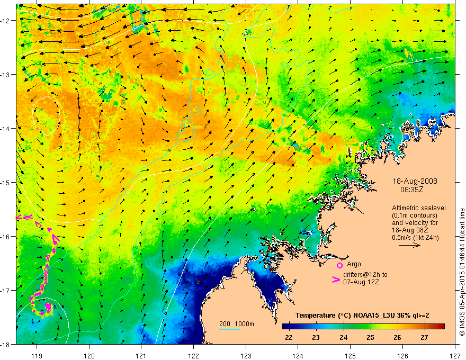Click the longitude axis label 127
Screen dimensions: 466x360
455,356
